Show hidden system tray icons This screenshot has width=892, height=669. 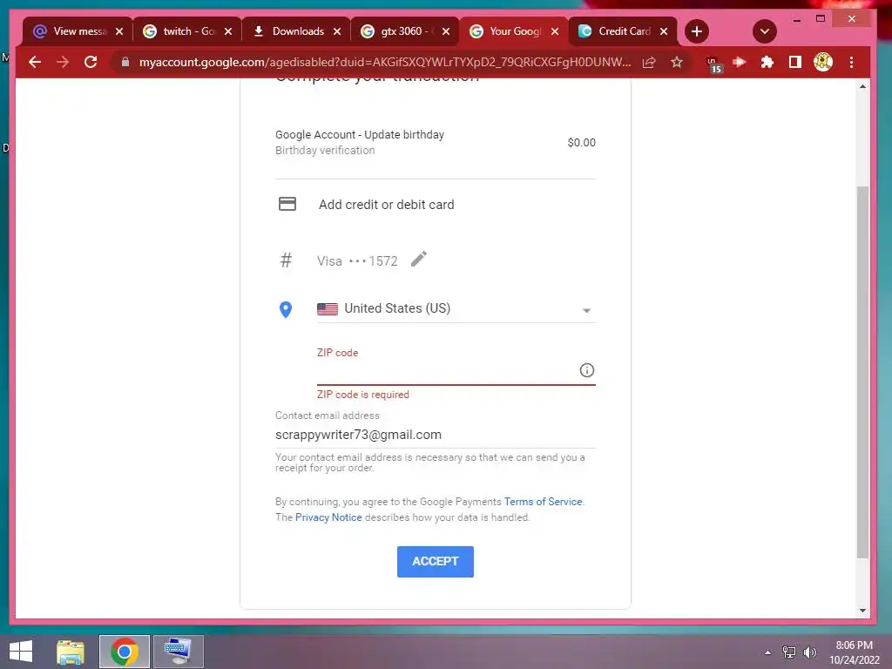[767, 652]
